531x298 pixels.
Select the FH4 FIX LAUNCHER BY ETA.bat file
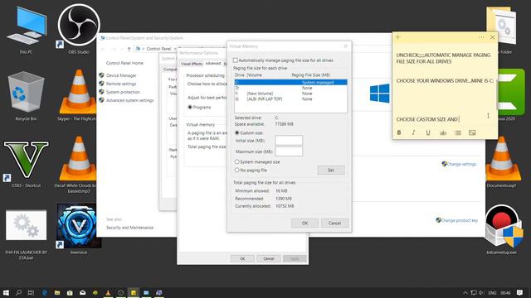[26, 234]
